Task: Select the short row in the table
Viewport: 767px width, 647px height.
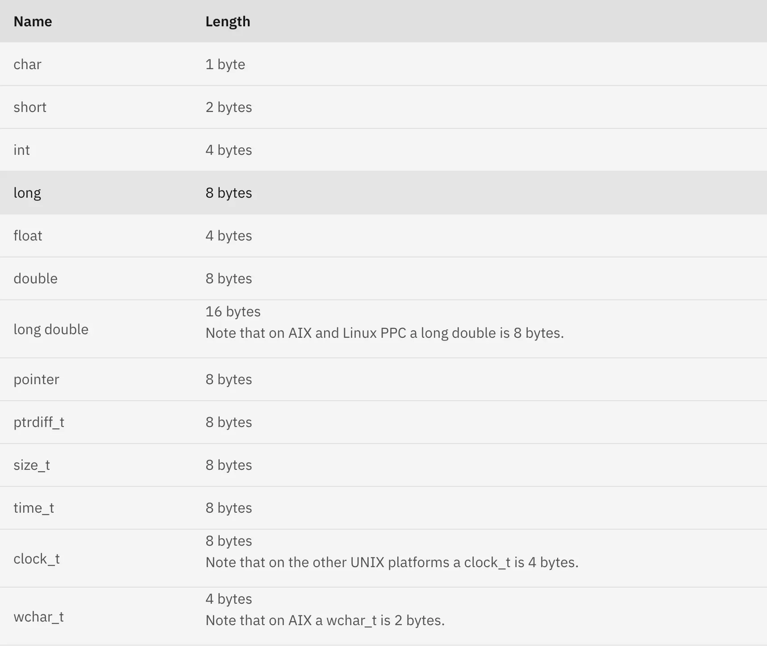Action: click(30, 107)
